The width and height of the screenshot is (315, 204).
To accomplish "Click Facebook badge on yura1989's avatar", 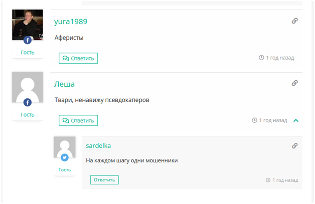I will [x=28, y=40].
